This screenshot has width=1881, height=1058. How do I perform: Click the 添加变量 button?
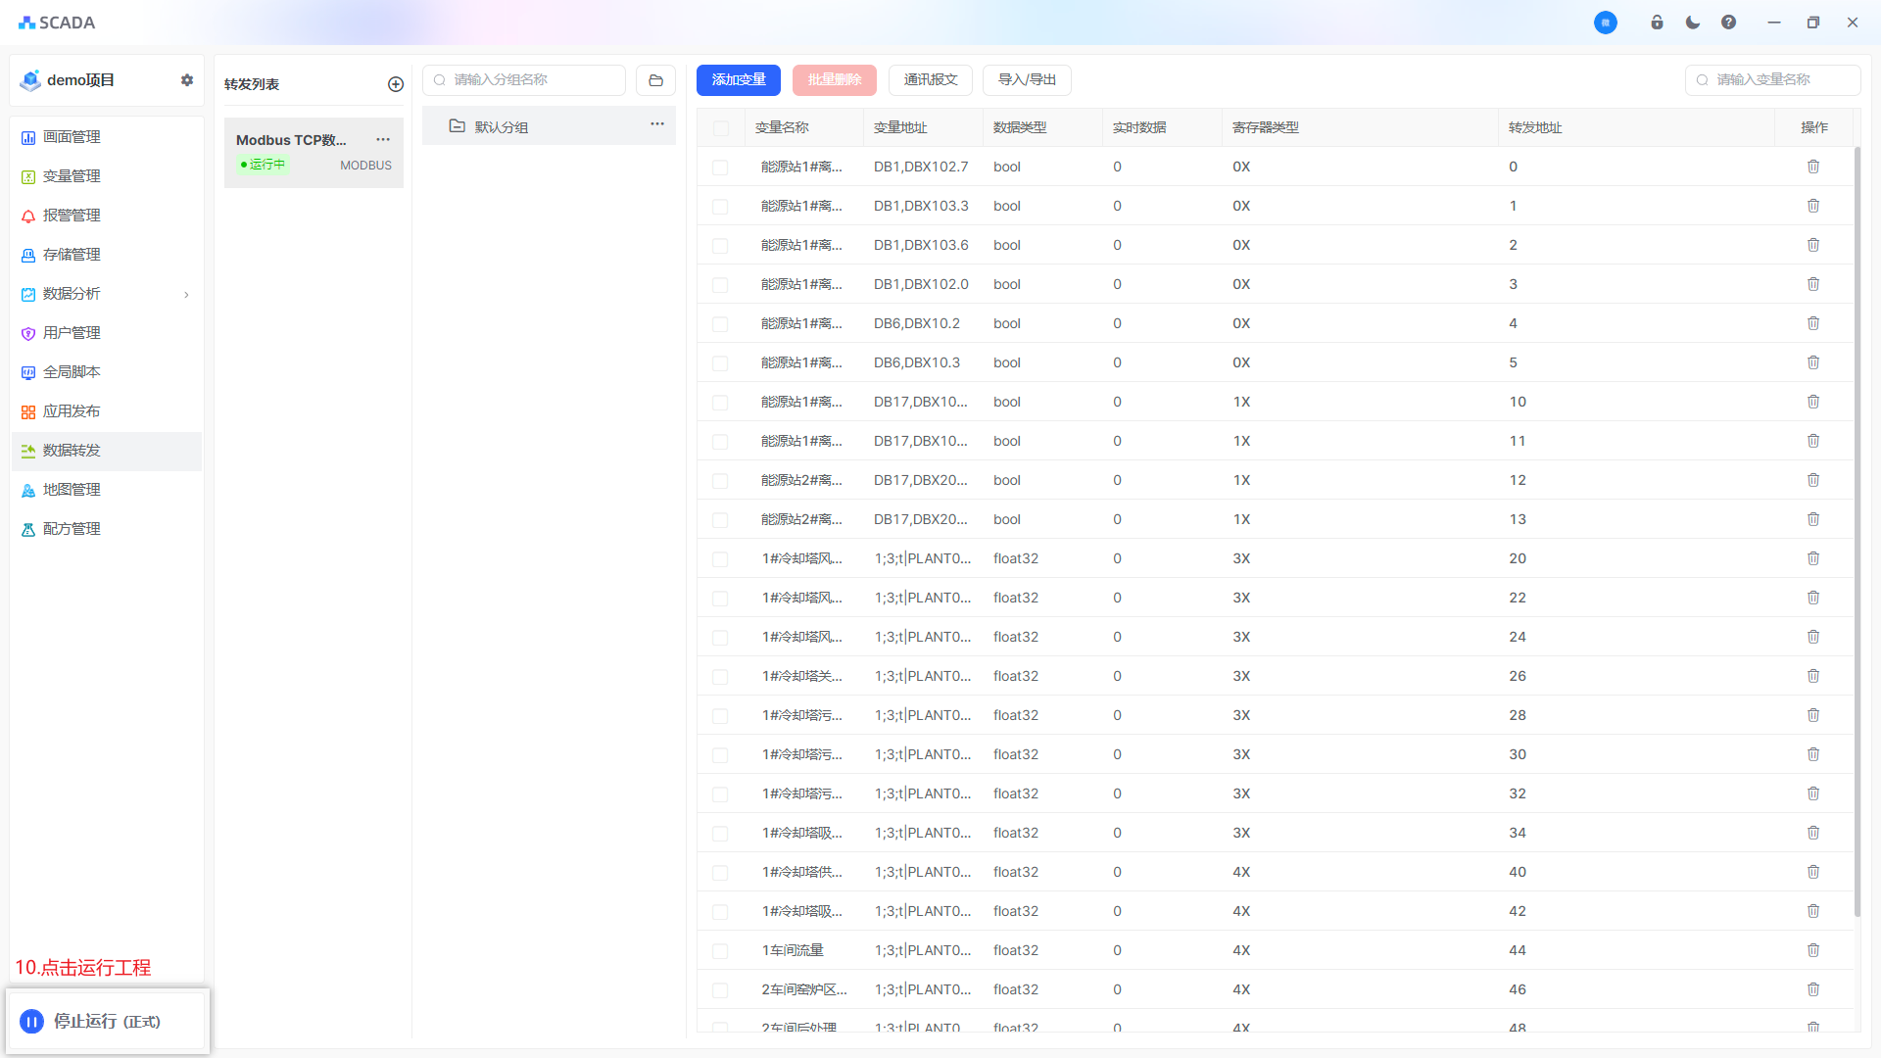738,80
